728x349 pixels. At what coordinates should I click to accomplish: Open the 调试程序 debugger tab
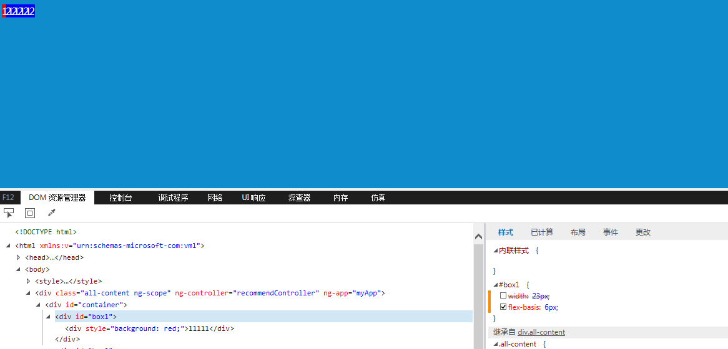point(173,198)
